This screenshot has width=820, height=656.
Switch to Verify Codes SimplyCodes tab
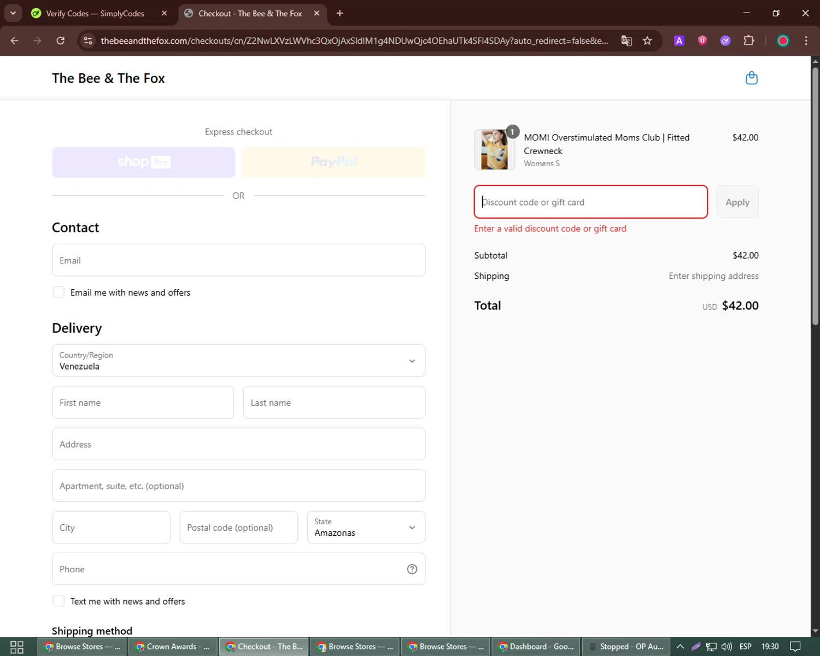pos(95,13)
